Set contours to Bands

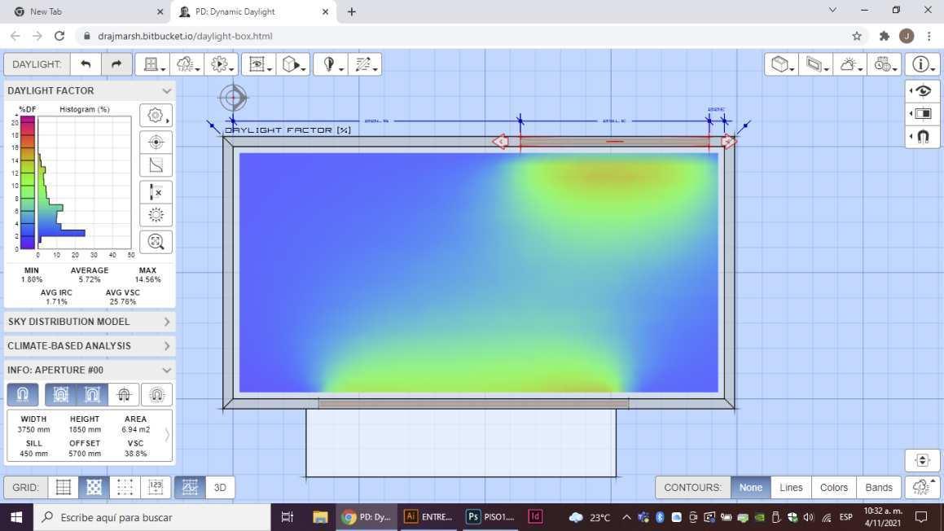[x=879, y=488]
